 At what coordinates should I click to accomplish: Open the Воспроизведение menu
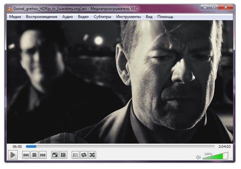point(42,17)
